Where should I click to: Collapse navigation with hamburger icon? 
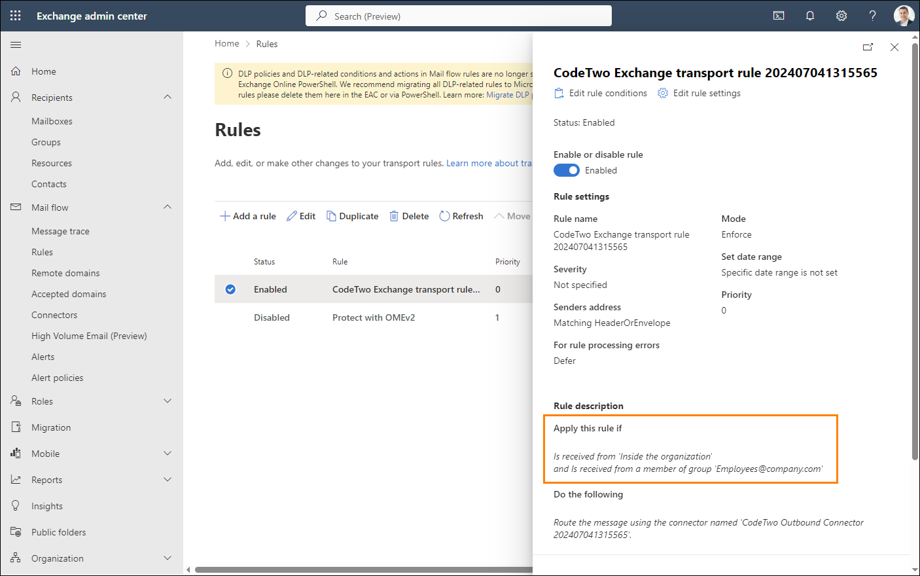16,45
